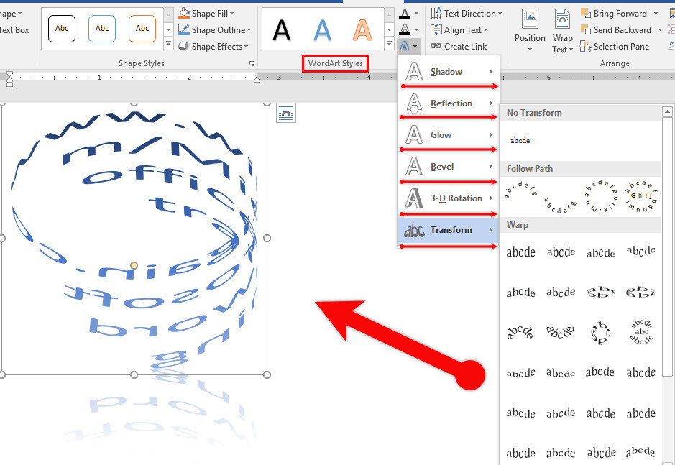Click the Create Link chain icon
Image resolution: width=675 pixels, height=465 pixels.
436,46
